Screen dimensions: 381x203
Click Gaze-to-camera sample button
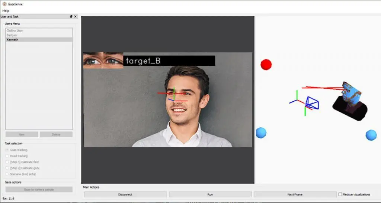(x=39, y=189)
